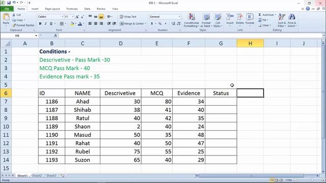
Task: Click the Paste clipboard icon
Action: pyautogui.click(x=6, y=17)
